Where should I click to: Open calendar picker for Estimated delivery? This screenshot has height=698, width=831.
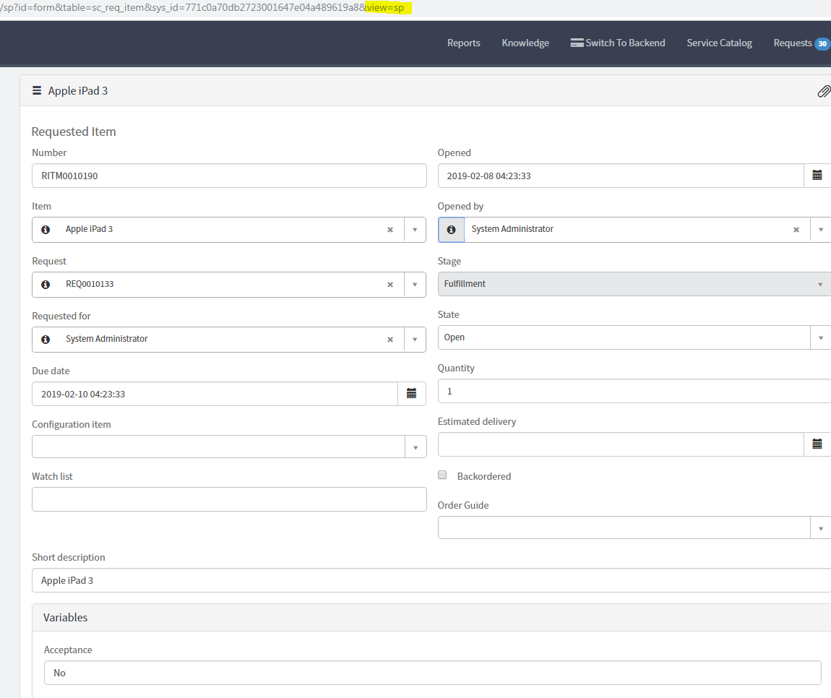817,444
